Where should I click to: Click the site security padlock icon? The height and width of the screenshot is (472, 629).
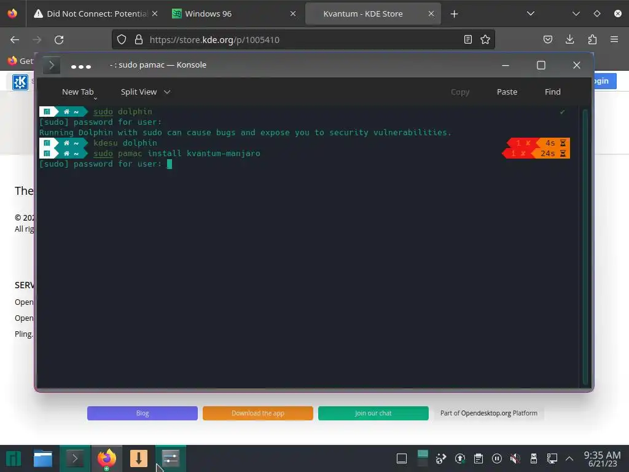138,39
